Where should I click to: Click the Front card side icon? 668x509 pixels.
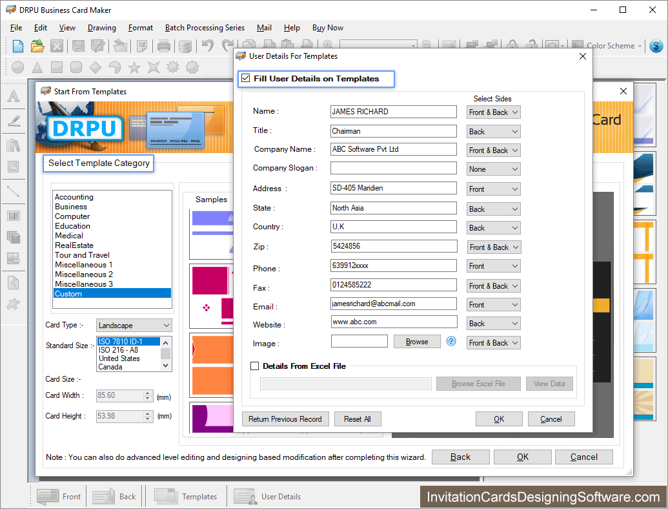[x=48, y=496]
